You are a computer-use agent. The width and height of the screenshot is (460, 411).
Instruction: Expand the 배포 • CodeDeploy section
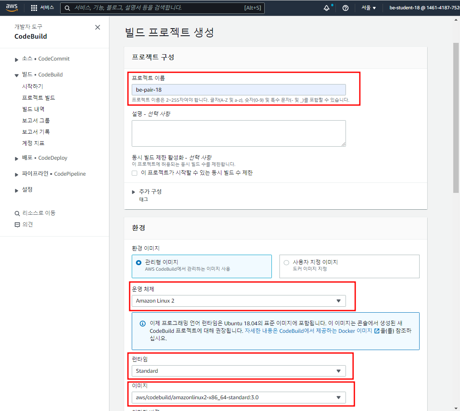pyautogui.click(x=16, y=158)
